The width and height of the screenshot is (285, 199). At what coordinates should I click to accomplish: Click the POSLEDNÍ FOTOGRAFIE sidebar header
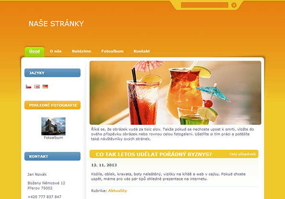(x=52, y=105)
